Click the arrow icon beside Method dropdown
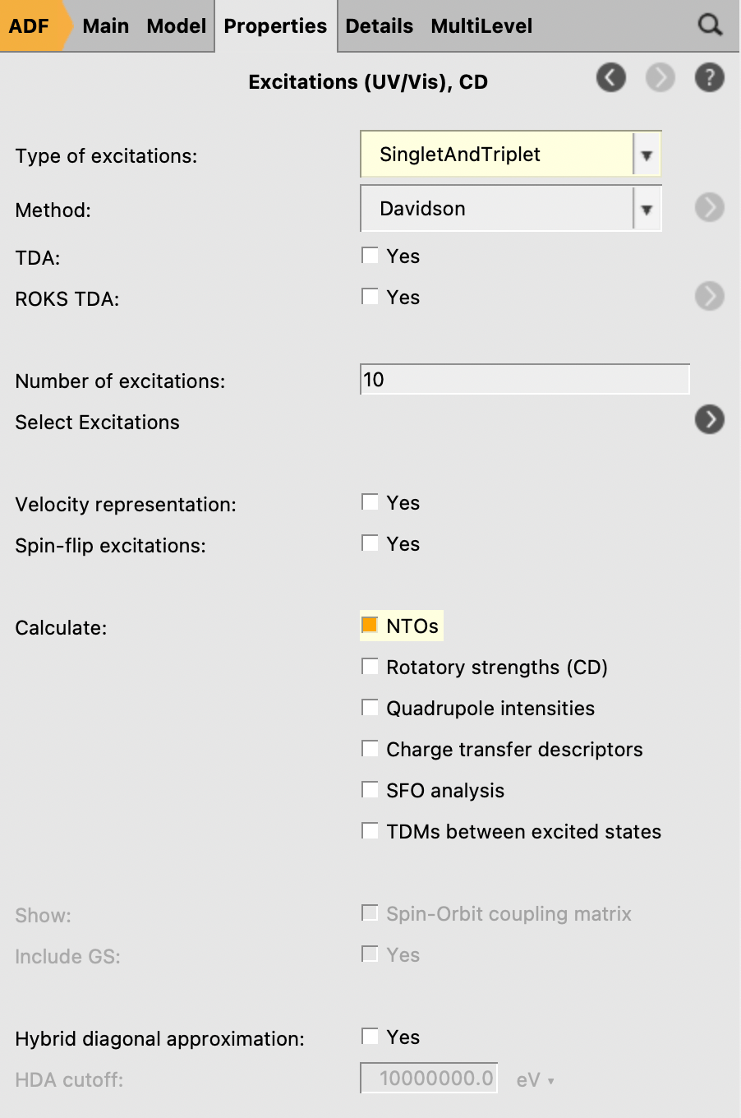Viewport: 741px width, 1118px height. tap(709, 207)
